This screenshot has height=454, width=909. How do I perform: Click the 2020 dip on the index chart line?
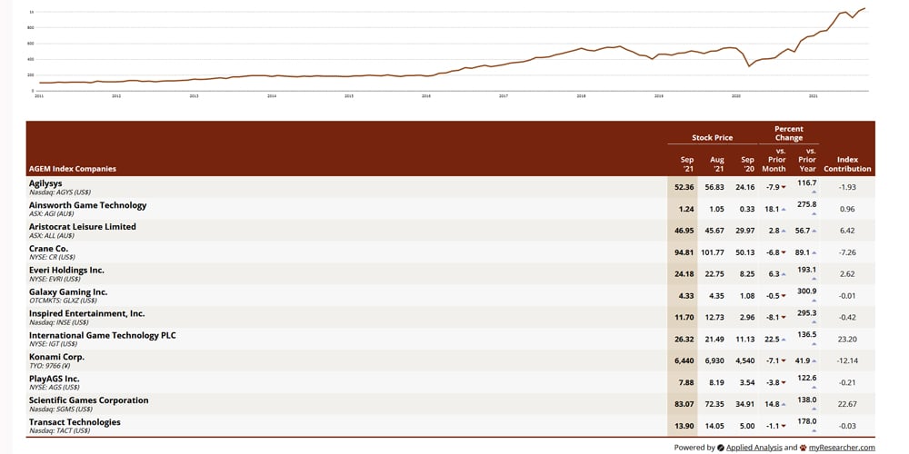(x=750, y=66)
